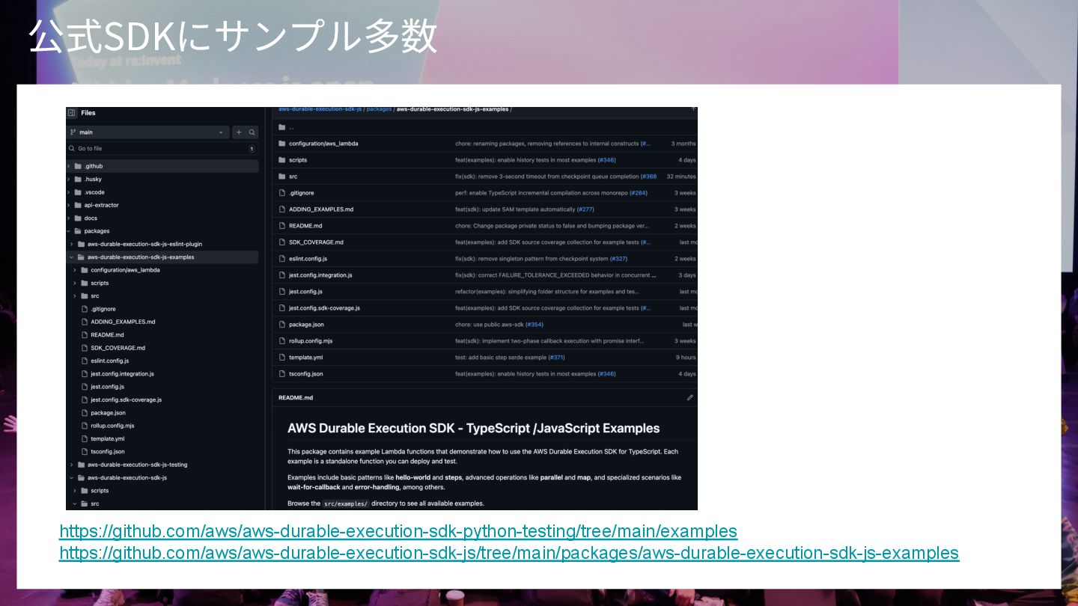Open pull request #354 link on package.json row
Screen dimensions: 1078x606
(x=534, y=325)
